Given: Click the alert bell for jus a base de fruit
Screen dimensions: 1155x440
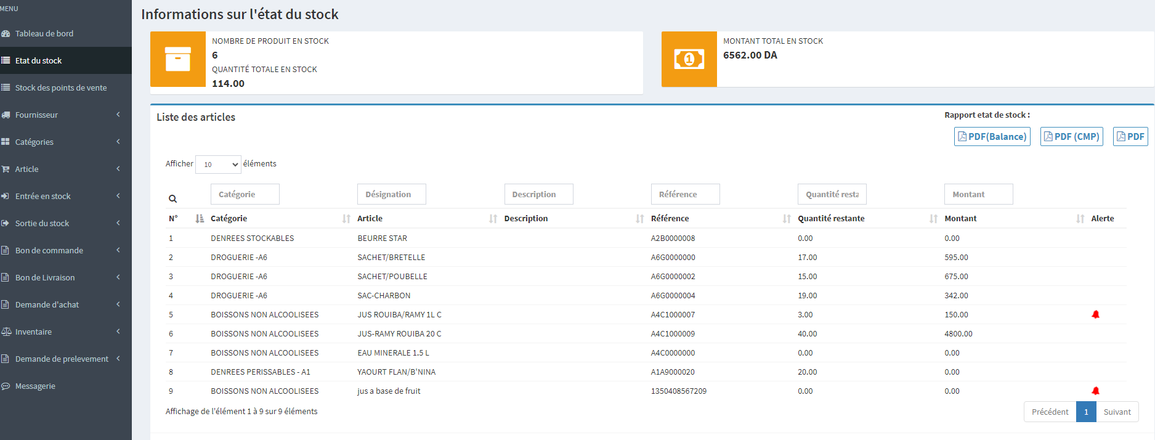Looking at the screenshot, I should pyautogui.click(x=1095, y=391).
